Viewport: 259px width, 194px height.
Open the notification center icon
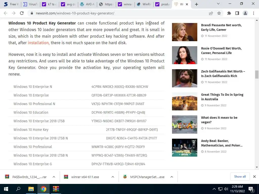tap(251, 189)
